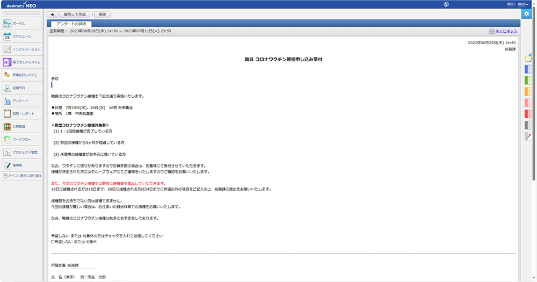Pick the green sticky note color
Viewport: 537px width, 282px height.
coord(528,80)
